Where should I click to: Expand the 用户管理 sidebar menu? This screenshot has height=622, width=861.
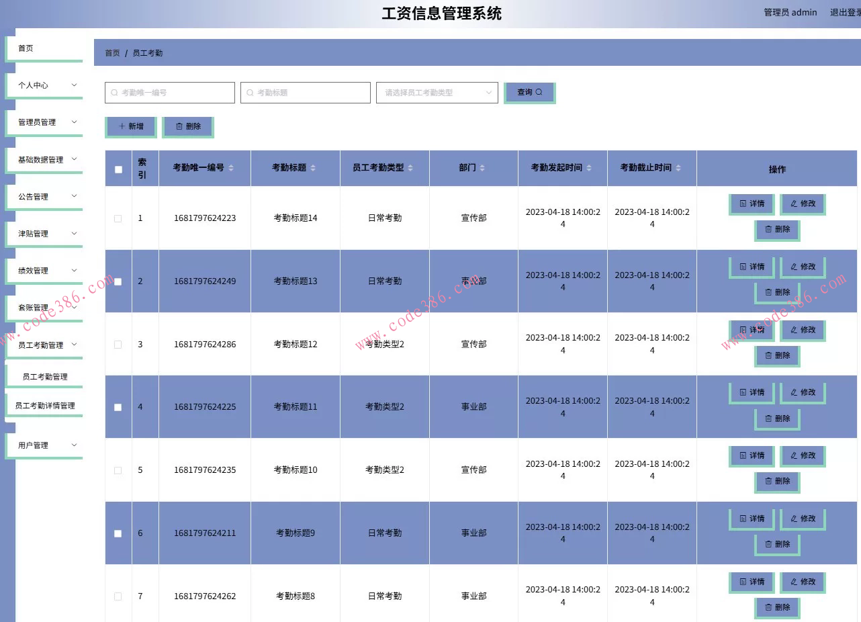[x=44, y=445]
